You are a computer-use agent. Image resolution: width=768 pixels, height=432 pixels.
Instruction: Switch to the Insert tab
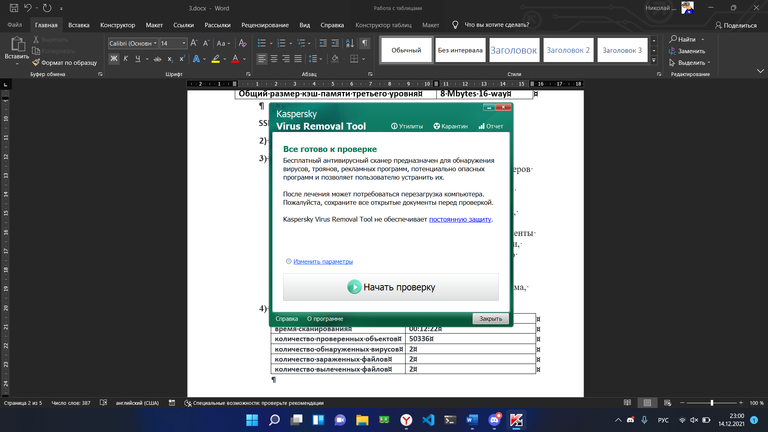[79, 25]
